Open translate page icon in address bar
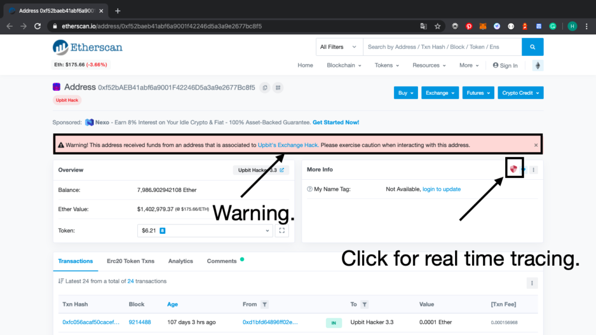 (424, 26)
